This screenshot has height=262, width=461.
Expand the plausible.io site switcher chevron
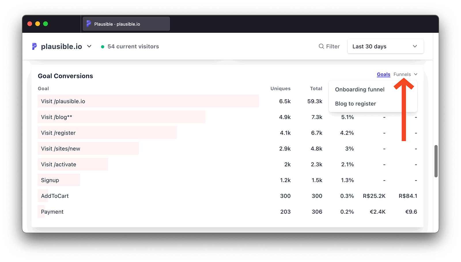tap(89, 46)
